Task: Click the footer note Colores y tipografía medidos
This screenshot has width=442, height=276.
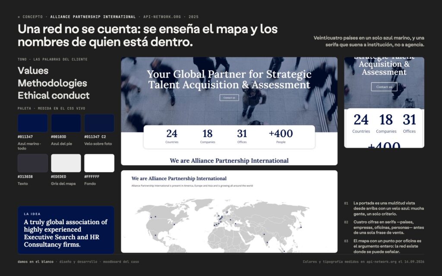Action: point(363,262)
